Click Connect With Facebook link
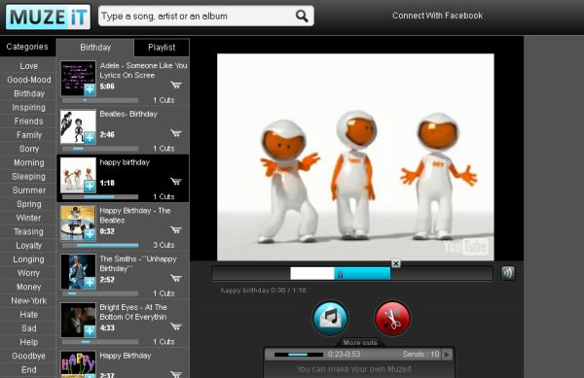 click(437, 16)
